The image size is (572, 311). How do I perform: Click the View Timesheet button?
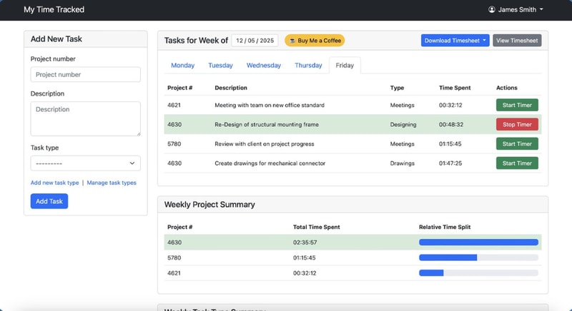click(517, 41)
